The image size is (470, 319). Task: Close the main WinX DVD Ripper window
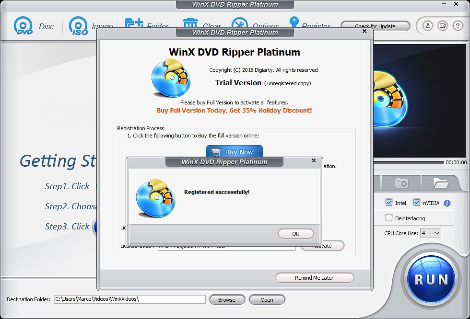coord(456,4)
